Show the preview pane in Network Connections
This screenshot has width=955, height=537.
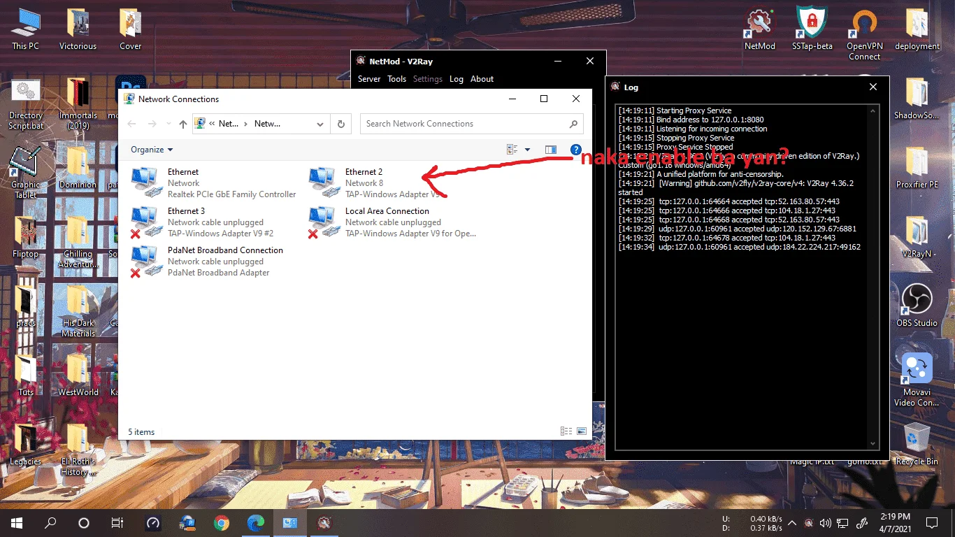pos(550,150)
